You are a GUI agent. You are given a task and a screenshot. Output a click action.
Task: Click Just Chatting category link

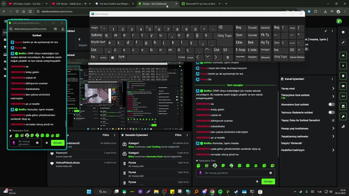[x=153, y=147]
